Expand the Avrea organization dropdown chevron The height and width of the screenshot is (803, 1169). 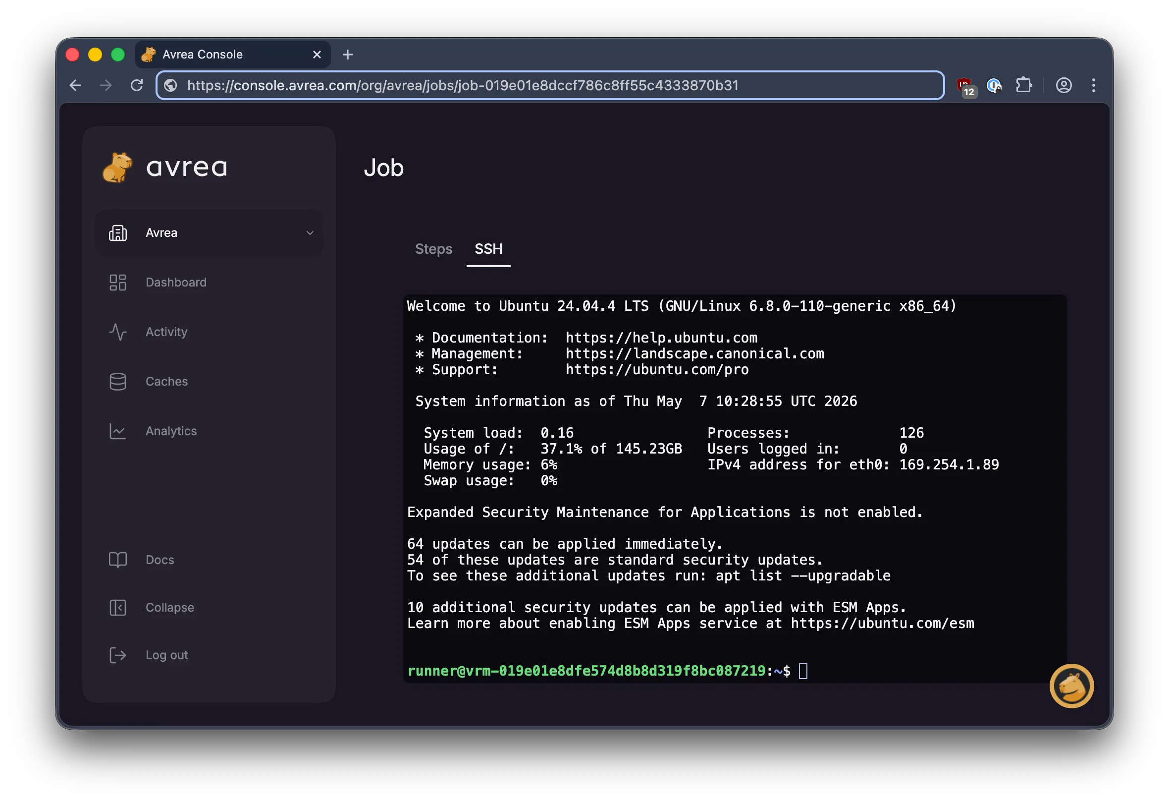(x=310, y=233)
